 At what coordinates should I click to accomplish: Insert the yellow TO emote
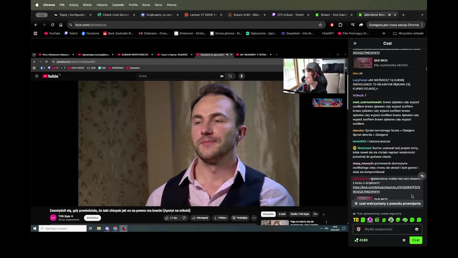[356, 220]
